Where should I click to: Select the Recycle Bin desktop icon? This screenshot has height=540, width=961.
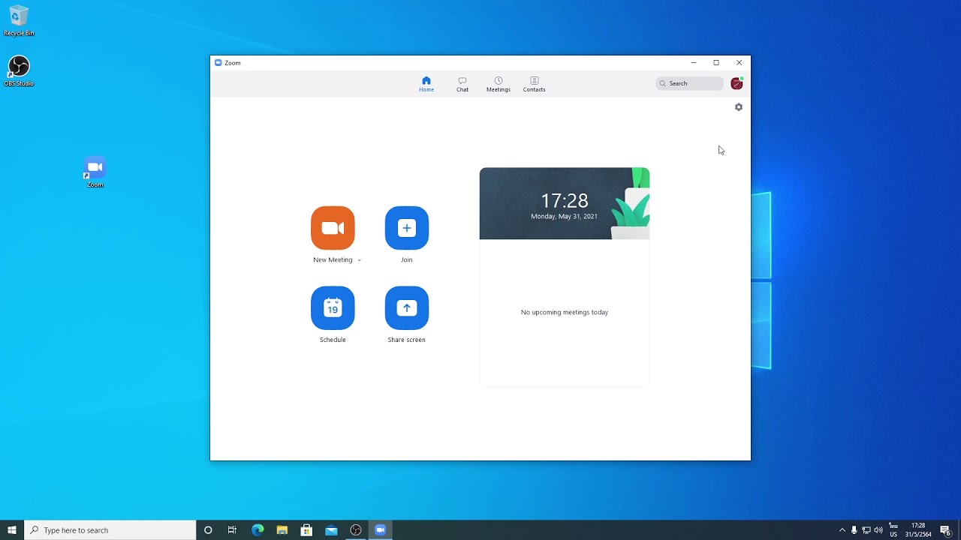tap(19, 21)
